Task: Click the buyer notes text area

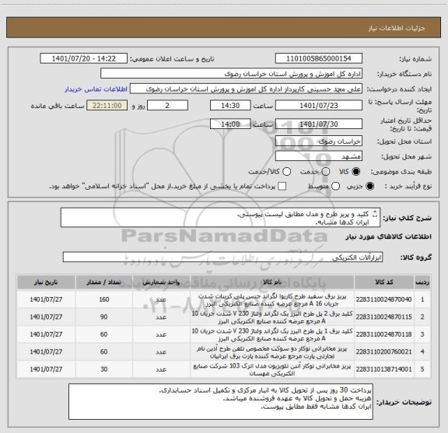Action: [221, 401]
